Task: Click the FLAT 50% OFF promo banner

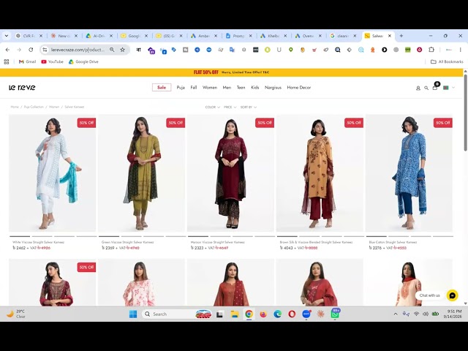Action: tap(231, 72)
